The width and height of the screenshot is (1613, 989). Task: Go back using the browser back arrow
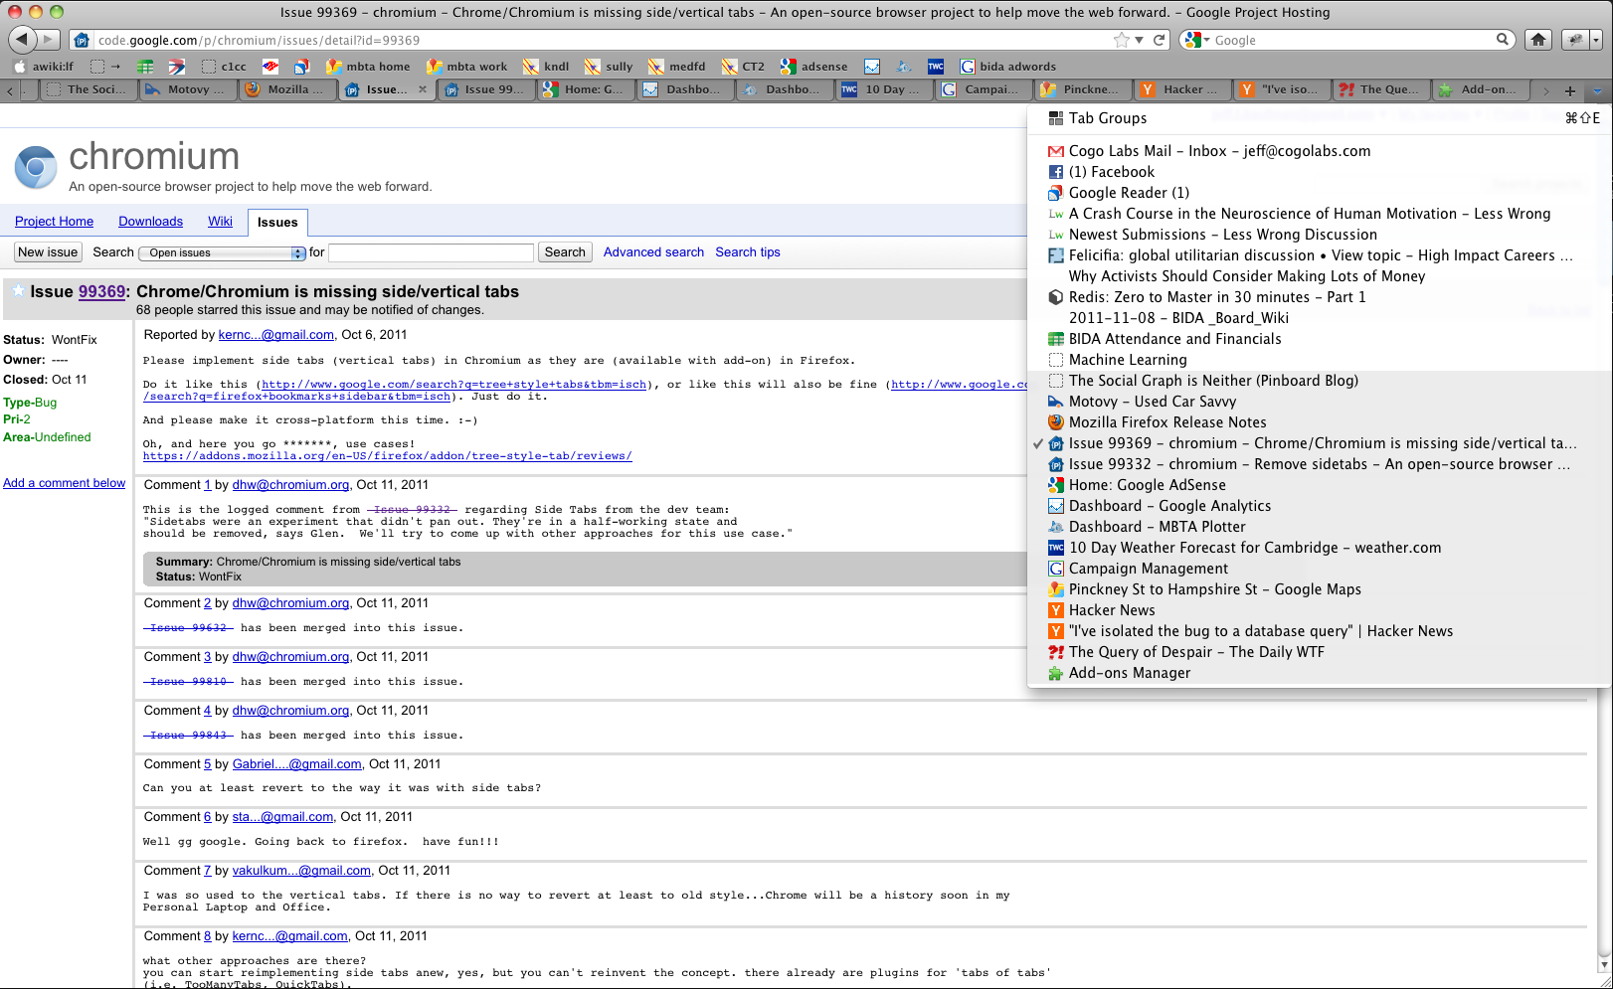click(x=22, y=40)
